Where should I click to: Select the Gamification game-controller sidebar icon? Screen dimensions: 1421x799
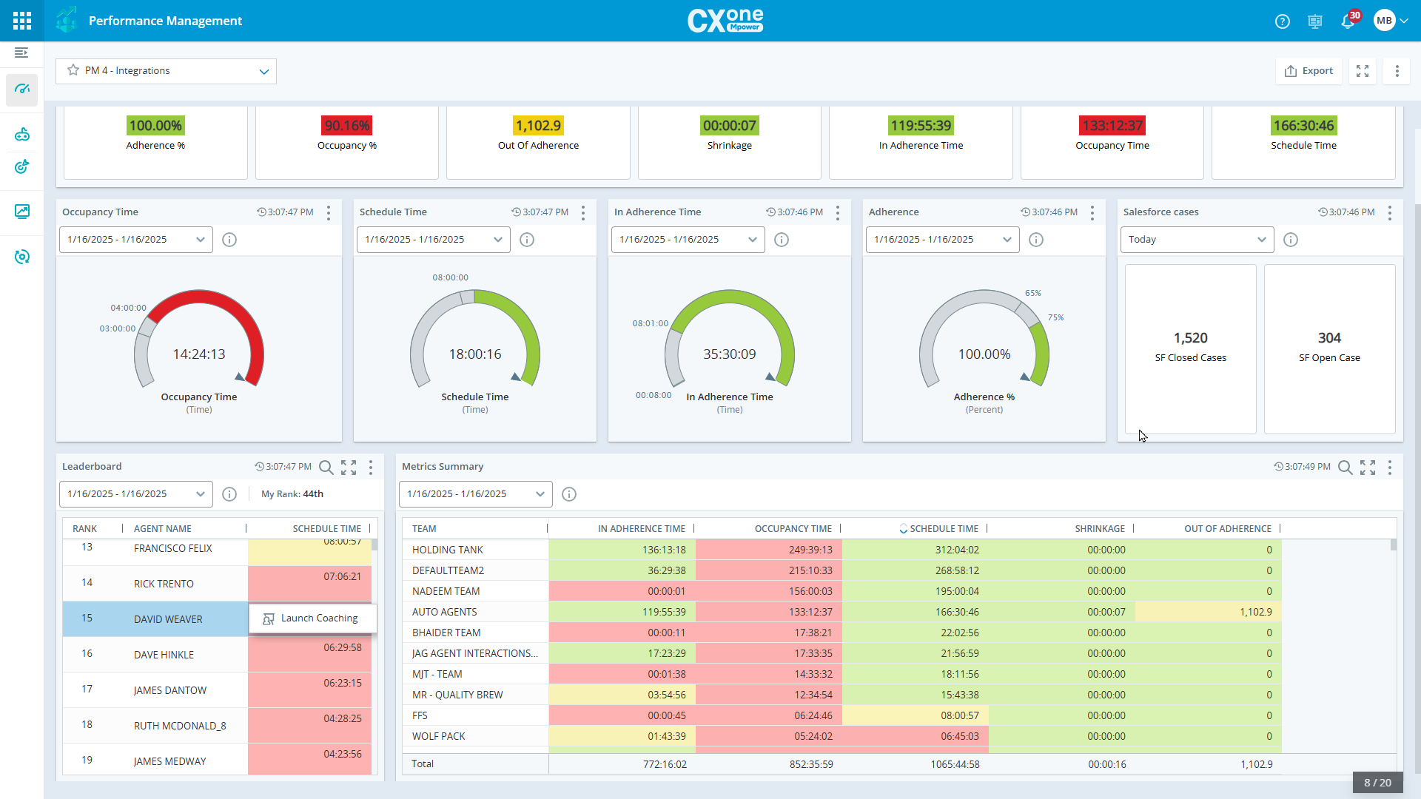click(x=22, y=134)
